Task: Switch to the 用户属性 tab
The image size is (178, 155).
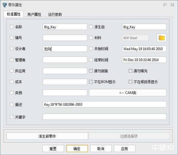Action: click(34, 14)
